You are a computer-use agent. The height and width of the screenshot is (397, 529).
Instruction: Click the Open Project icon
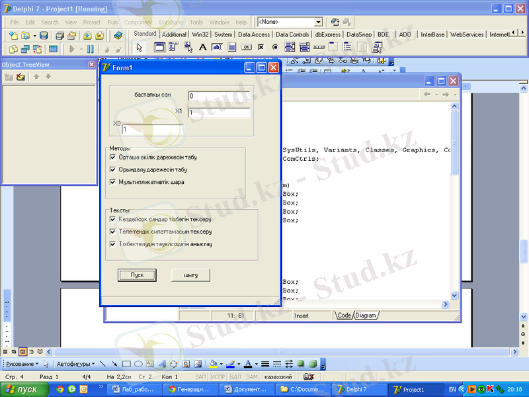pyautogui.click(x=71, y=36)
